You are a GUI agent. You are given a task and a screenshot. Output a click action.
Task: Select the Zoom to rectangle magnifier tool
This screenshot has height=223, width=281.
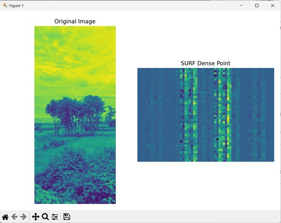[45, 217]
